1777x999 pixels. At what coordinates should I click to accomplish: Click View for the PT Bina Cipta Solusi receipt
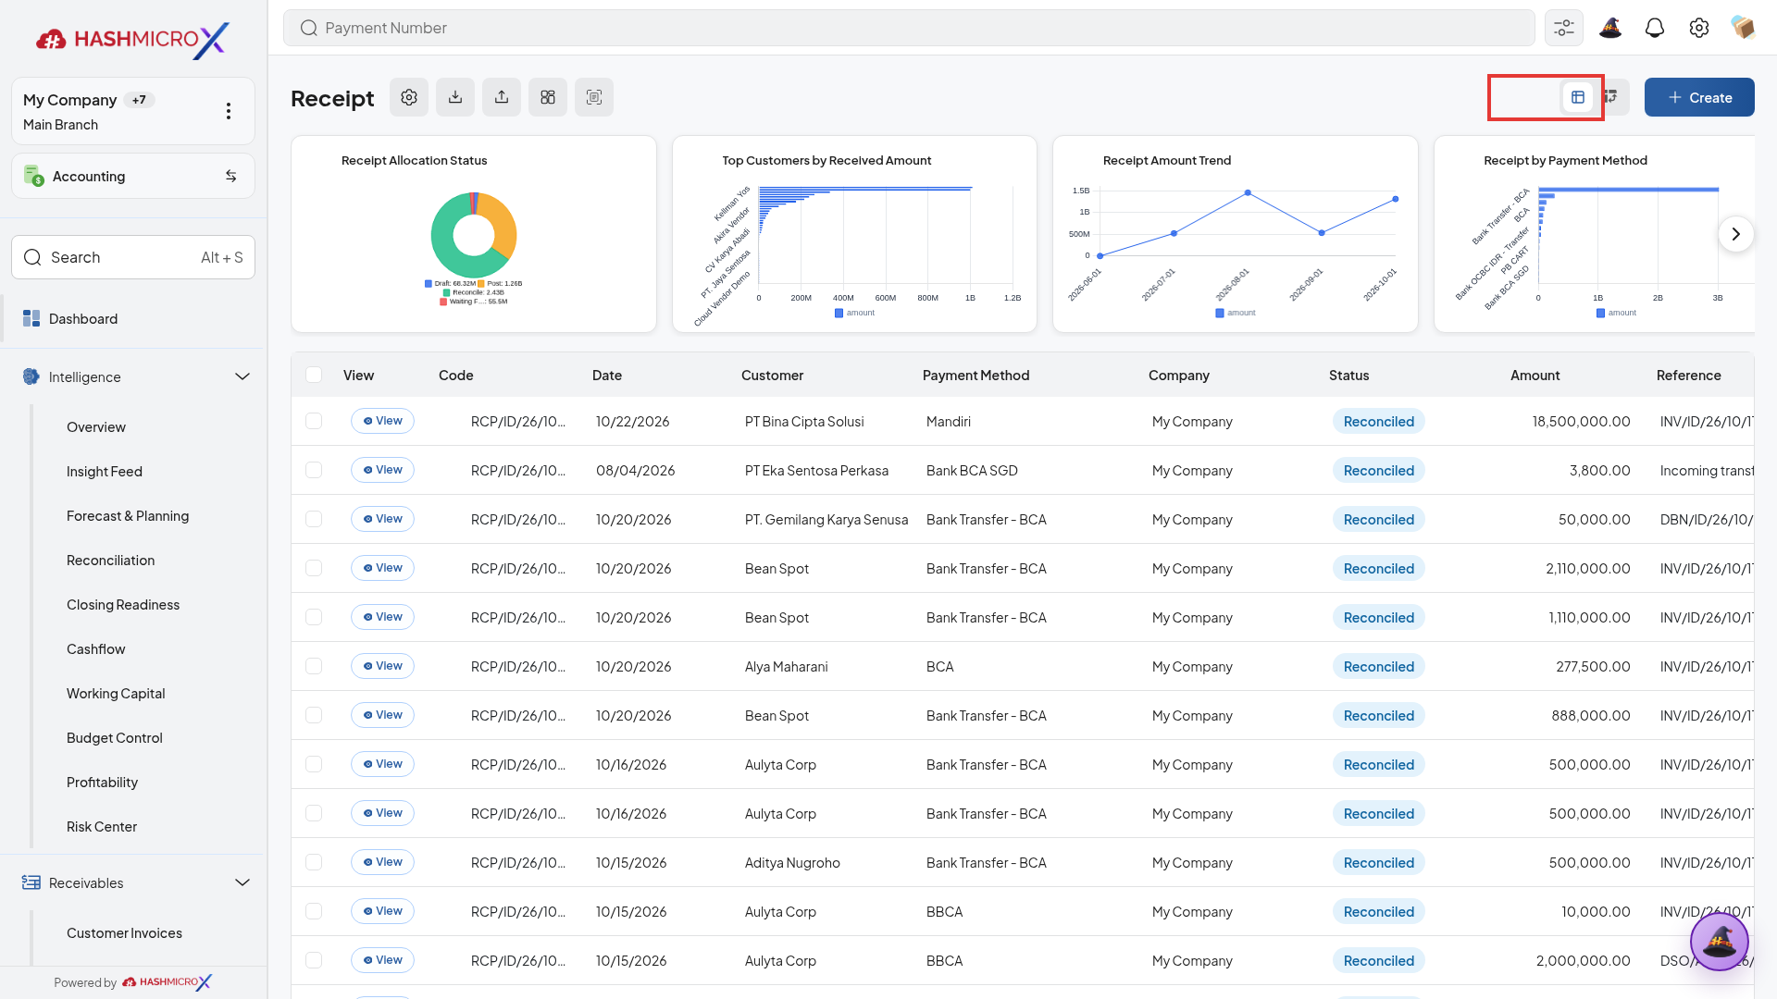(382, 421)
